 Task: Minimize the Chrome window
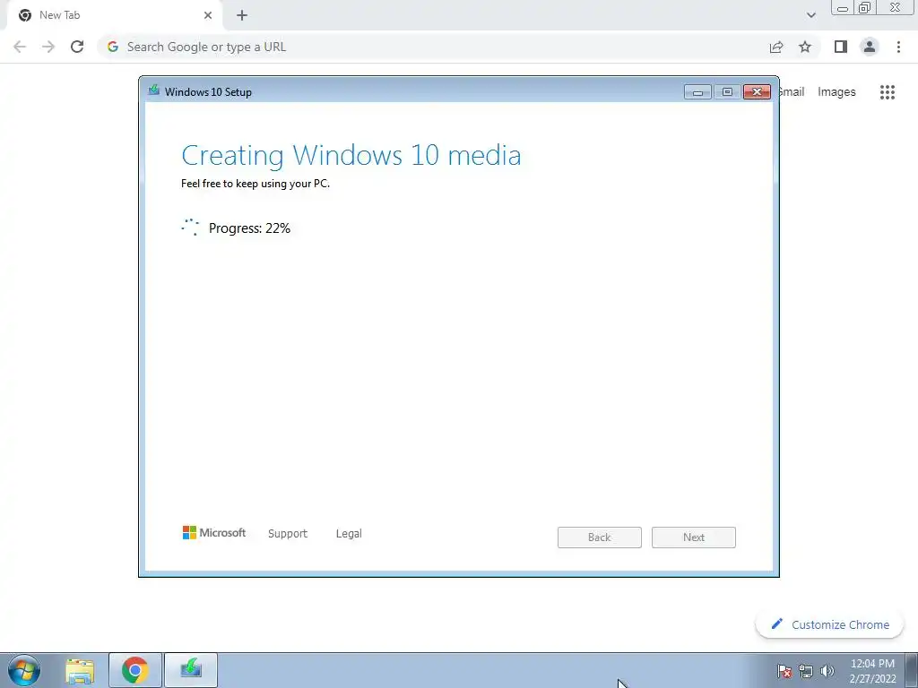pos(843,8)
